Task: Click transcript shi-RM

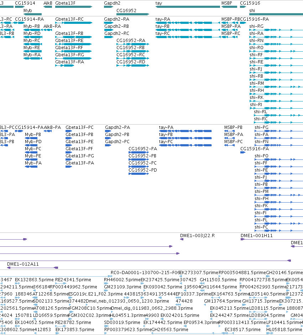Action: tap(257, 83)
